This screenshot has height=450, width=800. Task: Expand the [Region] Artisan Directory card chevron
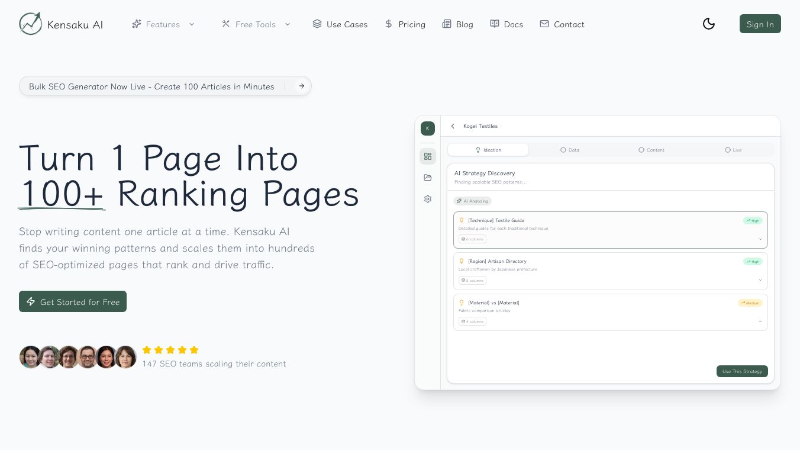coord(760,280)
